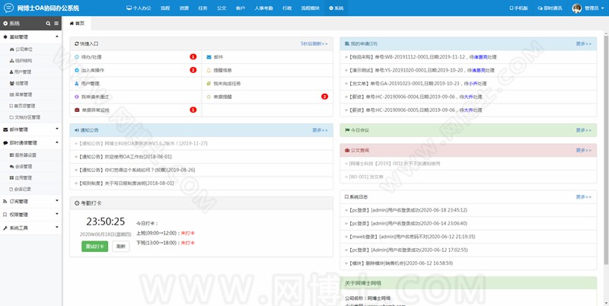Expand the 系统工具 sidebar group
Screen dimensions: 609x306
click(30, 228)
